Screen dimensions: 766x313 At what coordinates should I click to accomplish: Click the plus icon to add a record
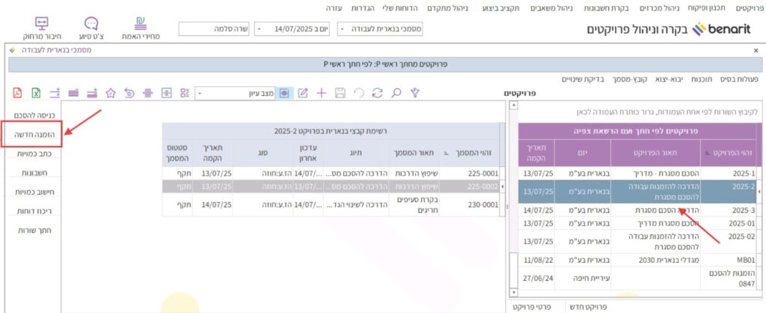pos(322,93)
